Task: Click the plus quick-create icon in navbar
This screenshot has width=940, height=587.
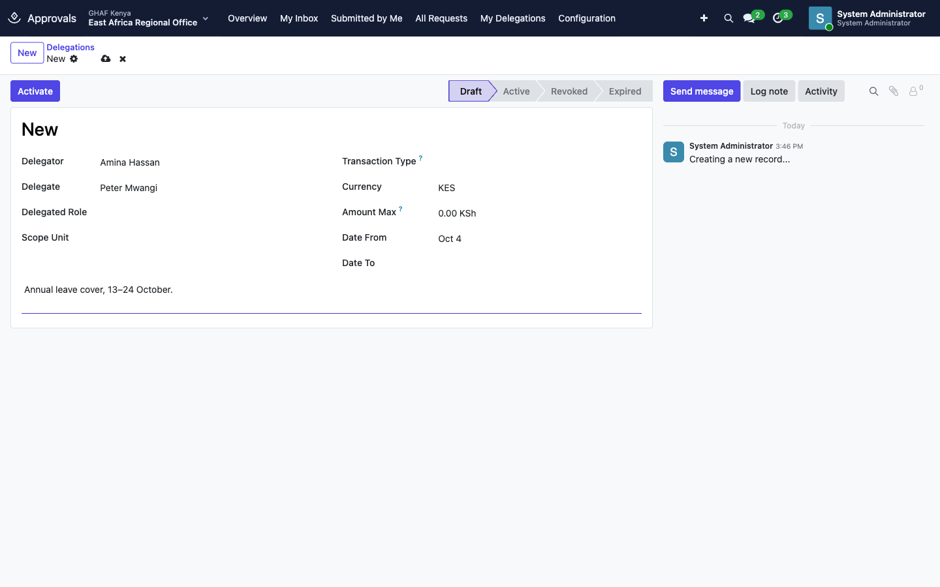Action: pos(704,18)
